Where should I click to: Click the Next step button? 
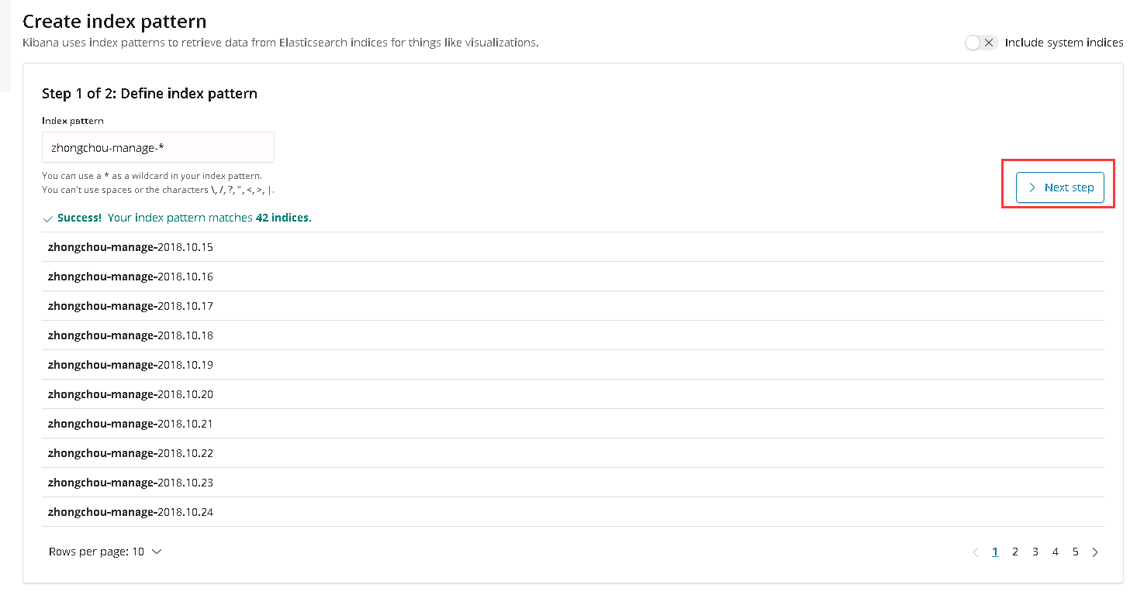click(x=1060, y=187)
